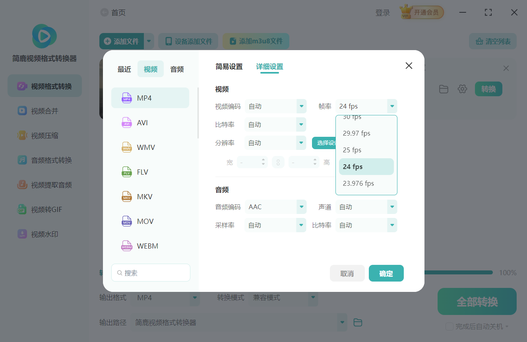Open the 简易设置 tab
The image size is (527, 342).
229,67
